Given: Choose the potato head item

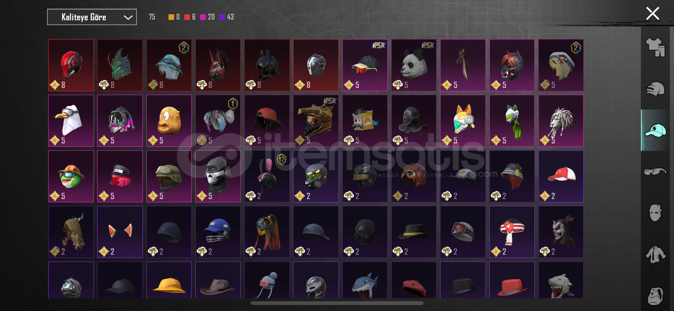Looking at the screenshot, I should [x=169, y=121].
